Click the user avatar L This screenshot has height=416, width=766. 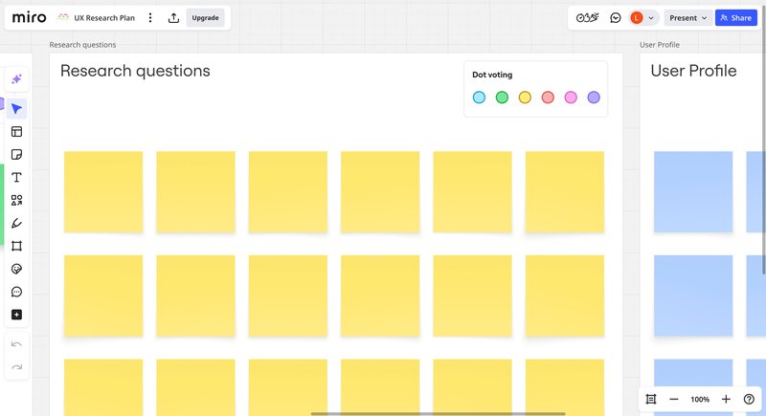click(x=636, y=18)
